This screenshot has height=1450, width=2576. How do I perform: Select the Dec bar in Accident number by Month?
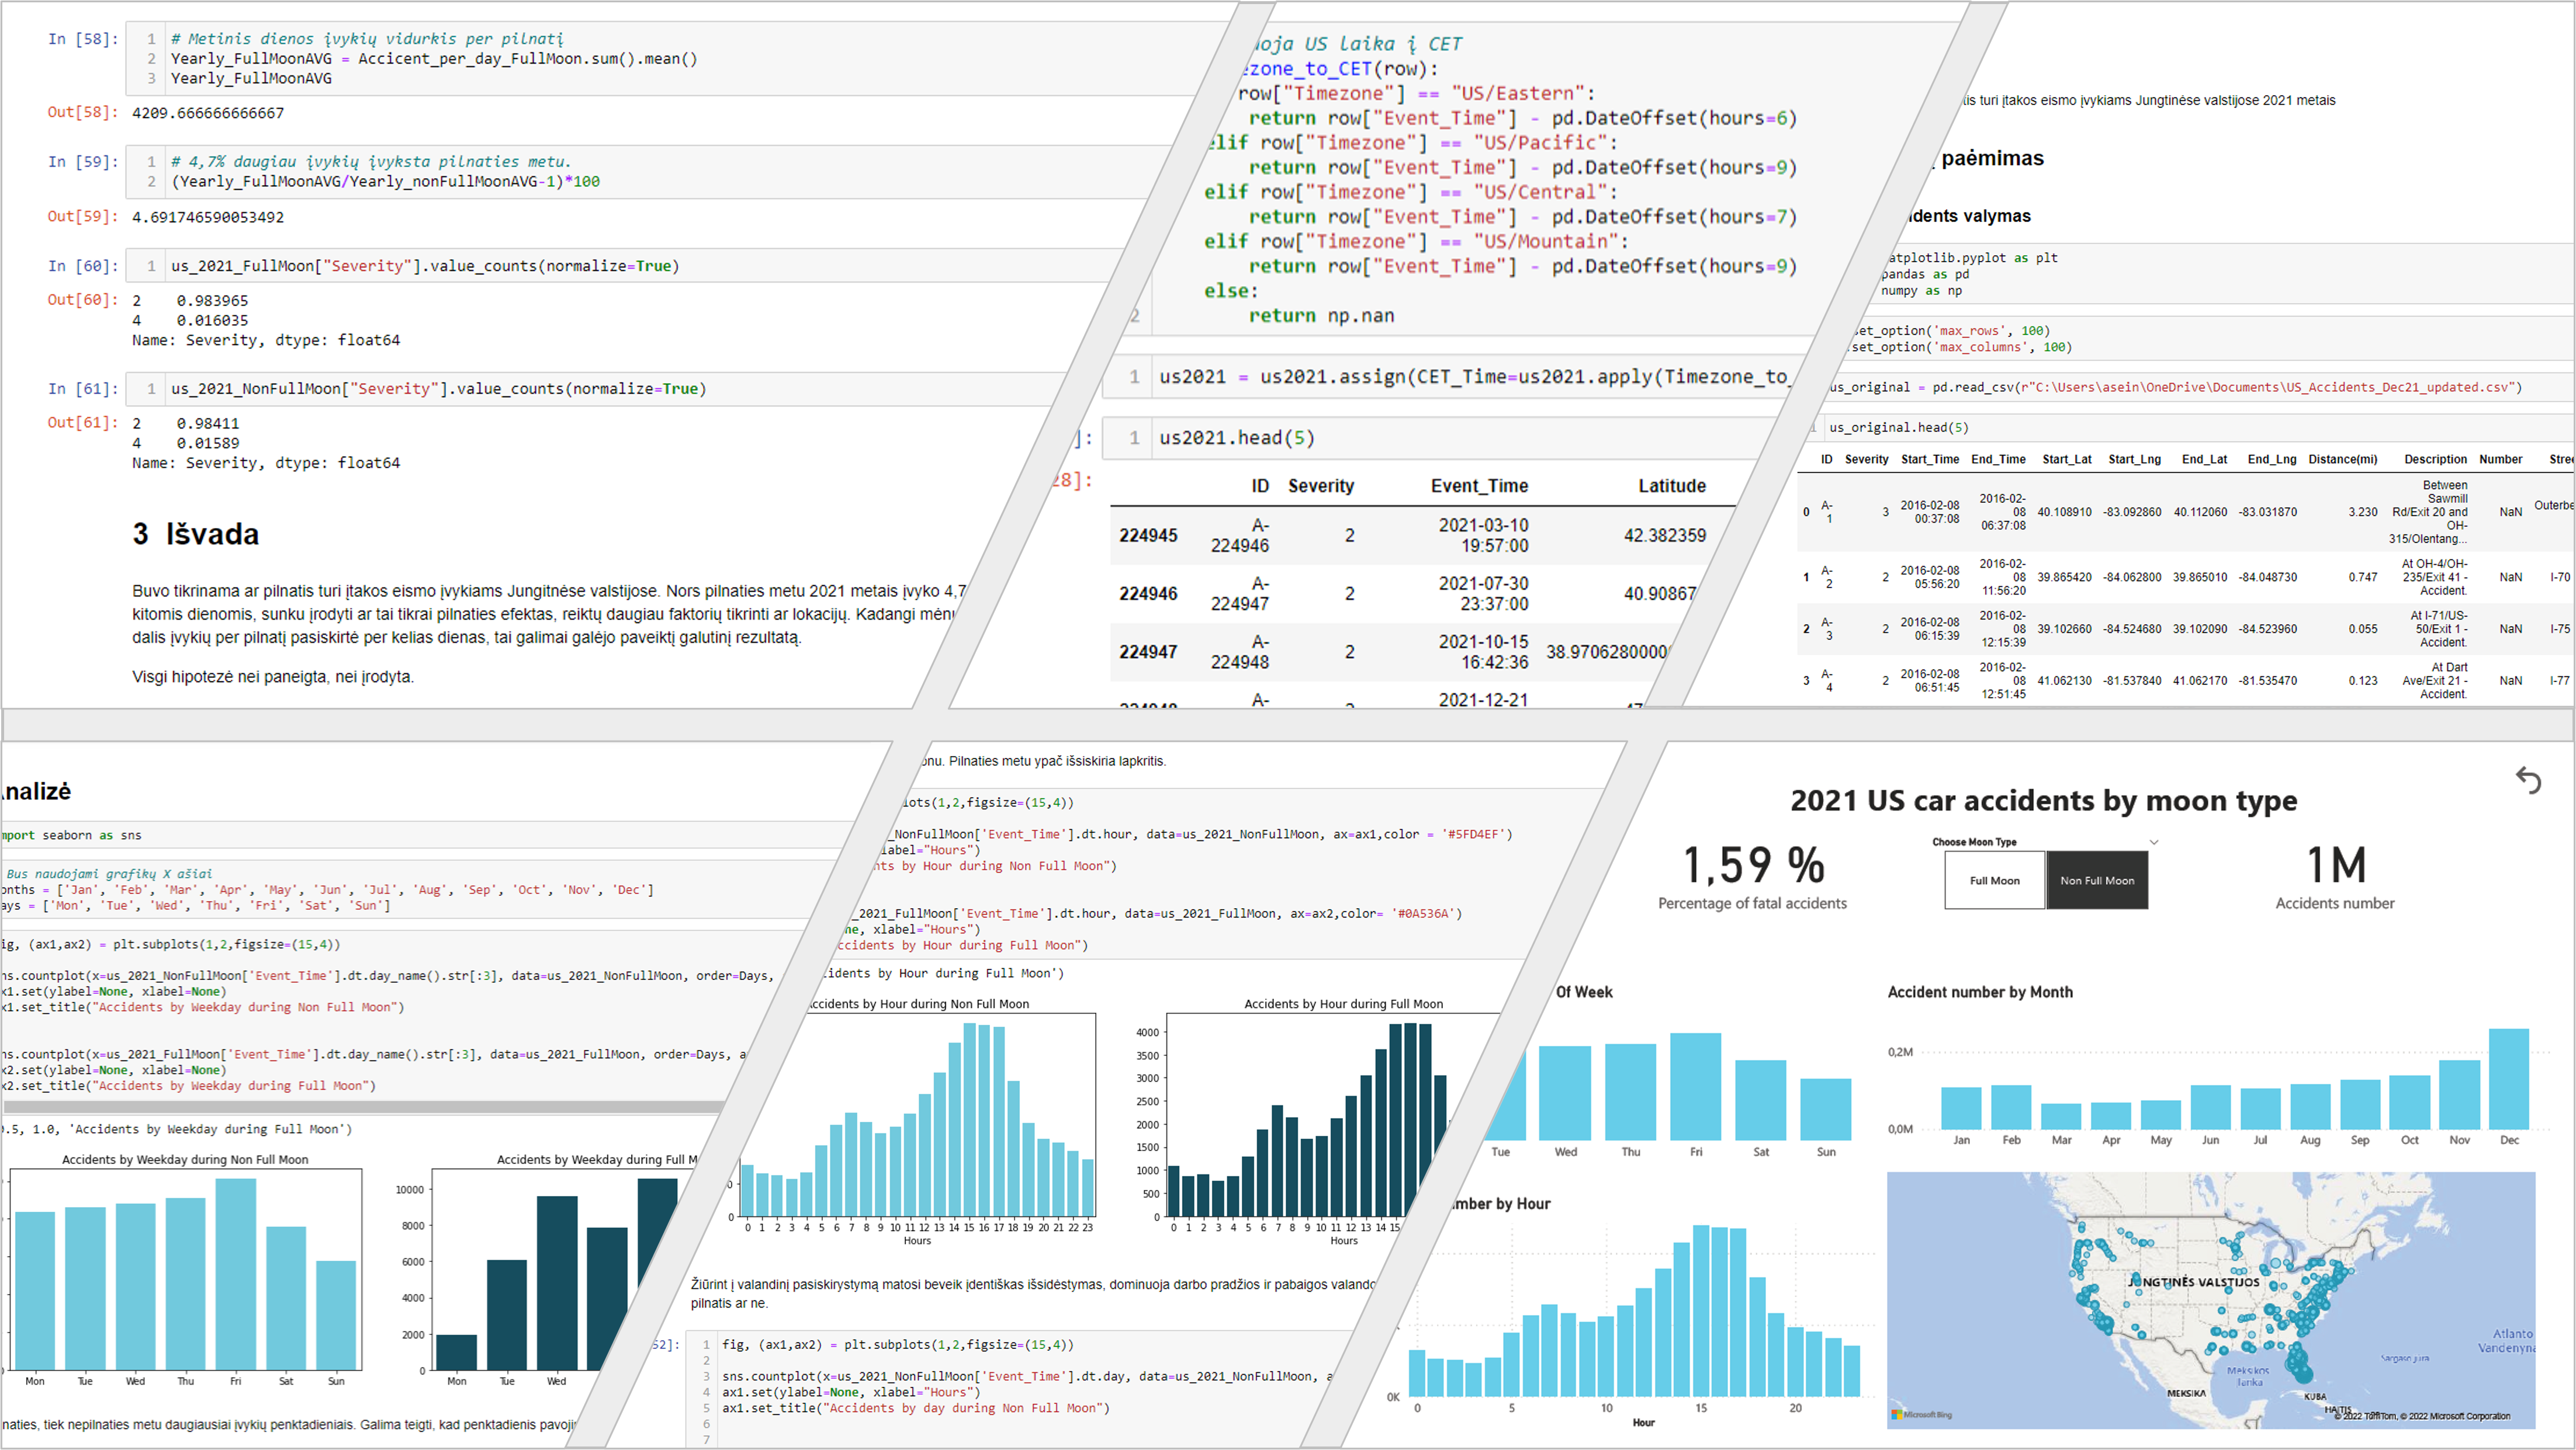(2508, 1079)
